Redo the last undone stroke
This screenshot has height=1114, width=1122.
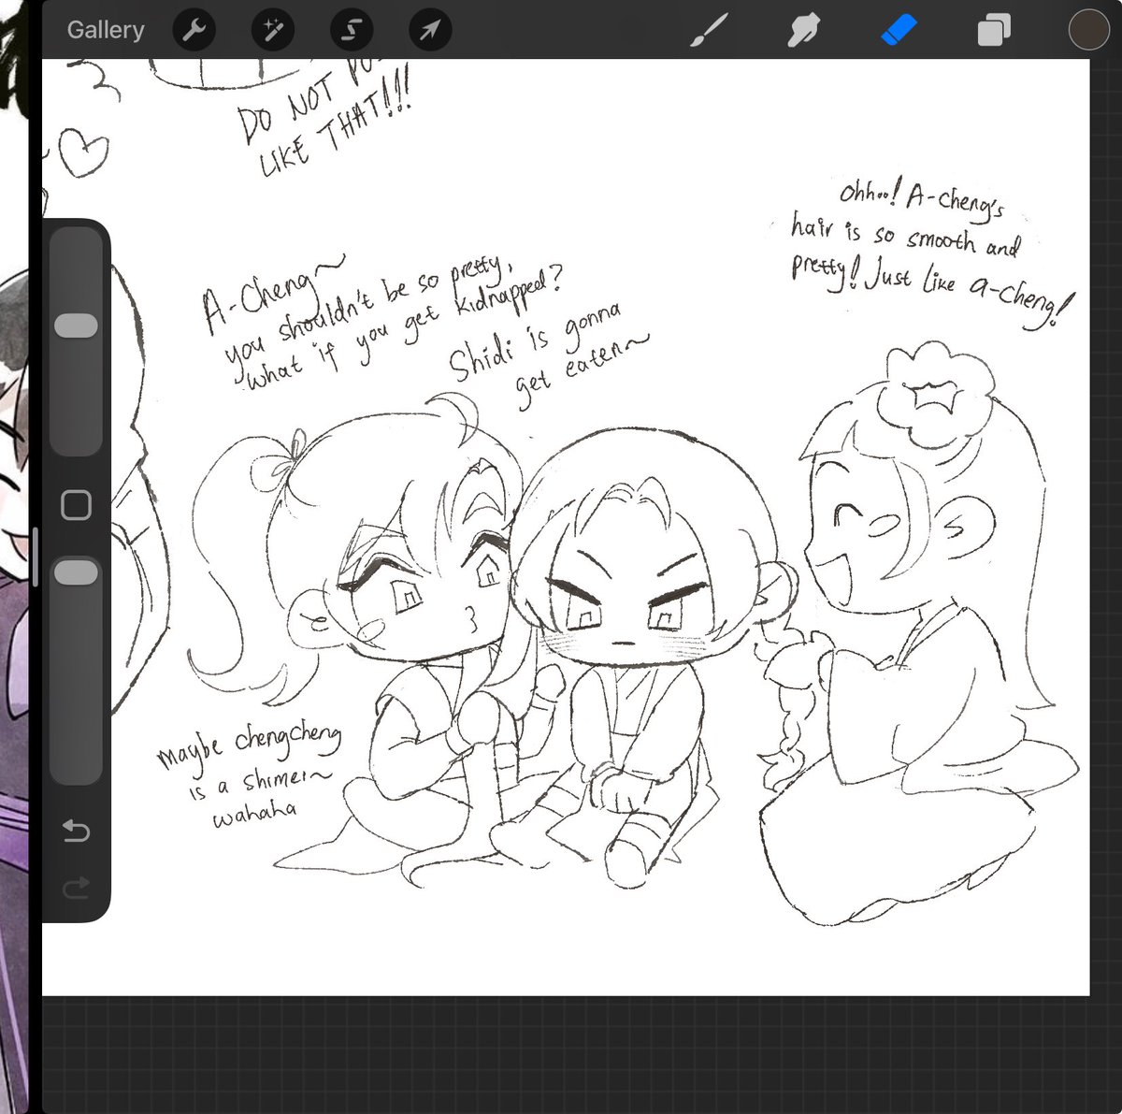[76, 887]
